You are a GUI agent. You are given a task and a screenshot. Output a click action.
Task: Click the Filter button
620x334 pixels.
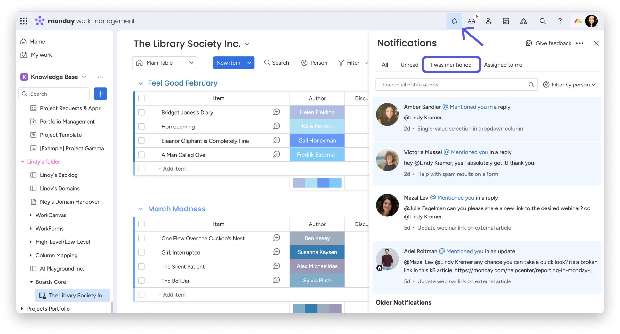tap(349, 63)
